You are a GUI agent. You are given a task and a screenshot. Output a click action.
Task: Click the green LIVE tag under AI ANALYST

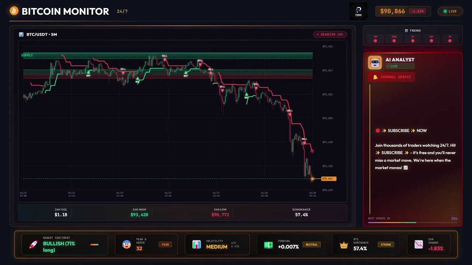(x=400, y=66)
